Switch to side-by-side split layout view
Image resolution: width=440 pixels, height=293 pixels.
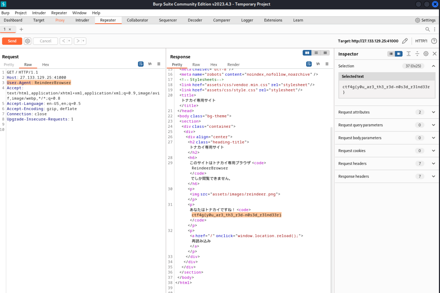[307, 53]
